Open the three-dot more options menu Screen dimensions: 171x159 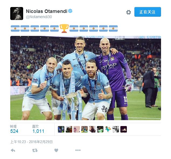pos(78,150)
